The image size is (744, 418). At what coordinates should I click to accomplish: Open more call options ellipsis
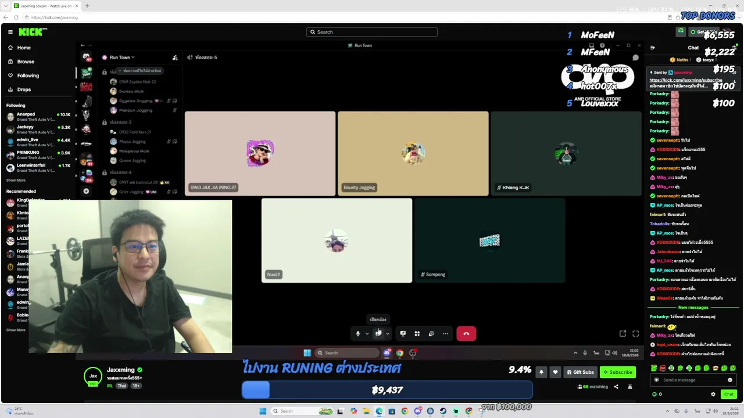(x=446, y=334)
